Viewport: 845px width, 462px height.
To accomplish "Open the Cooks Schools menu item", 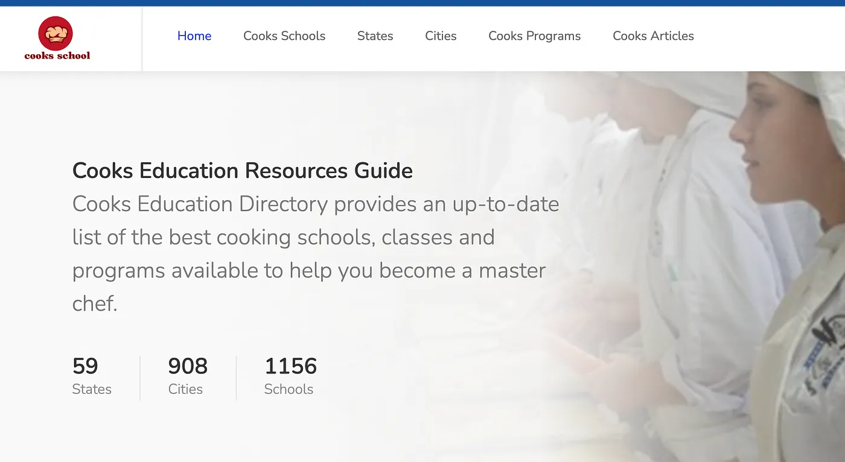I will point(284,36).
